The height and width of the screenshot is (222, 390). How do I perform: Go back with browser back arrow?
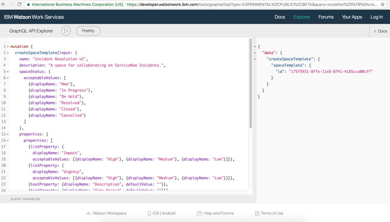[4, 4]
